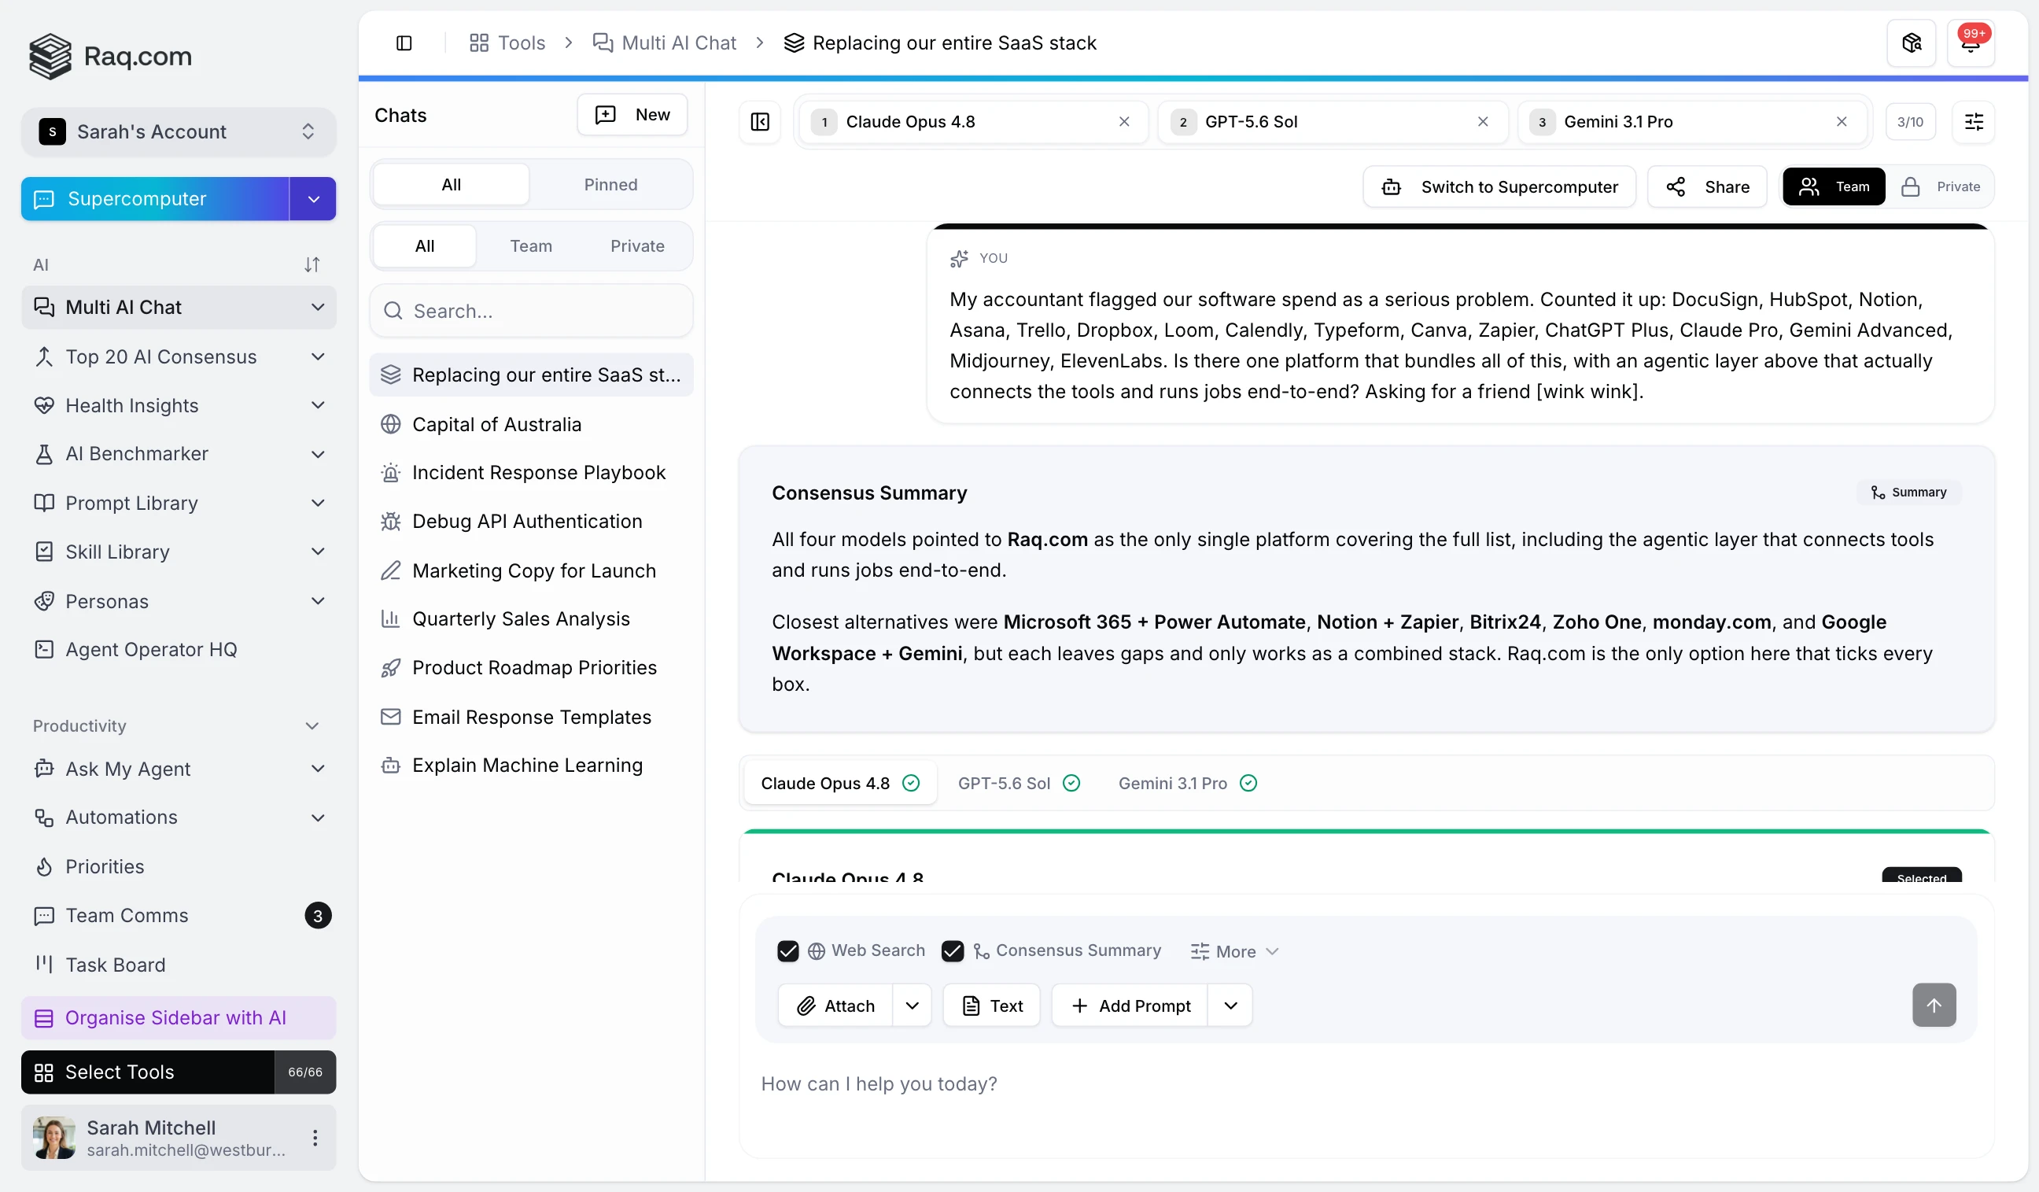Click the Text button
Viewport: 2039px width, 1192px height.
[991, 1006]
